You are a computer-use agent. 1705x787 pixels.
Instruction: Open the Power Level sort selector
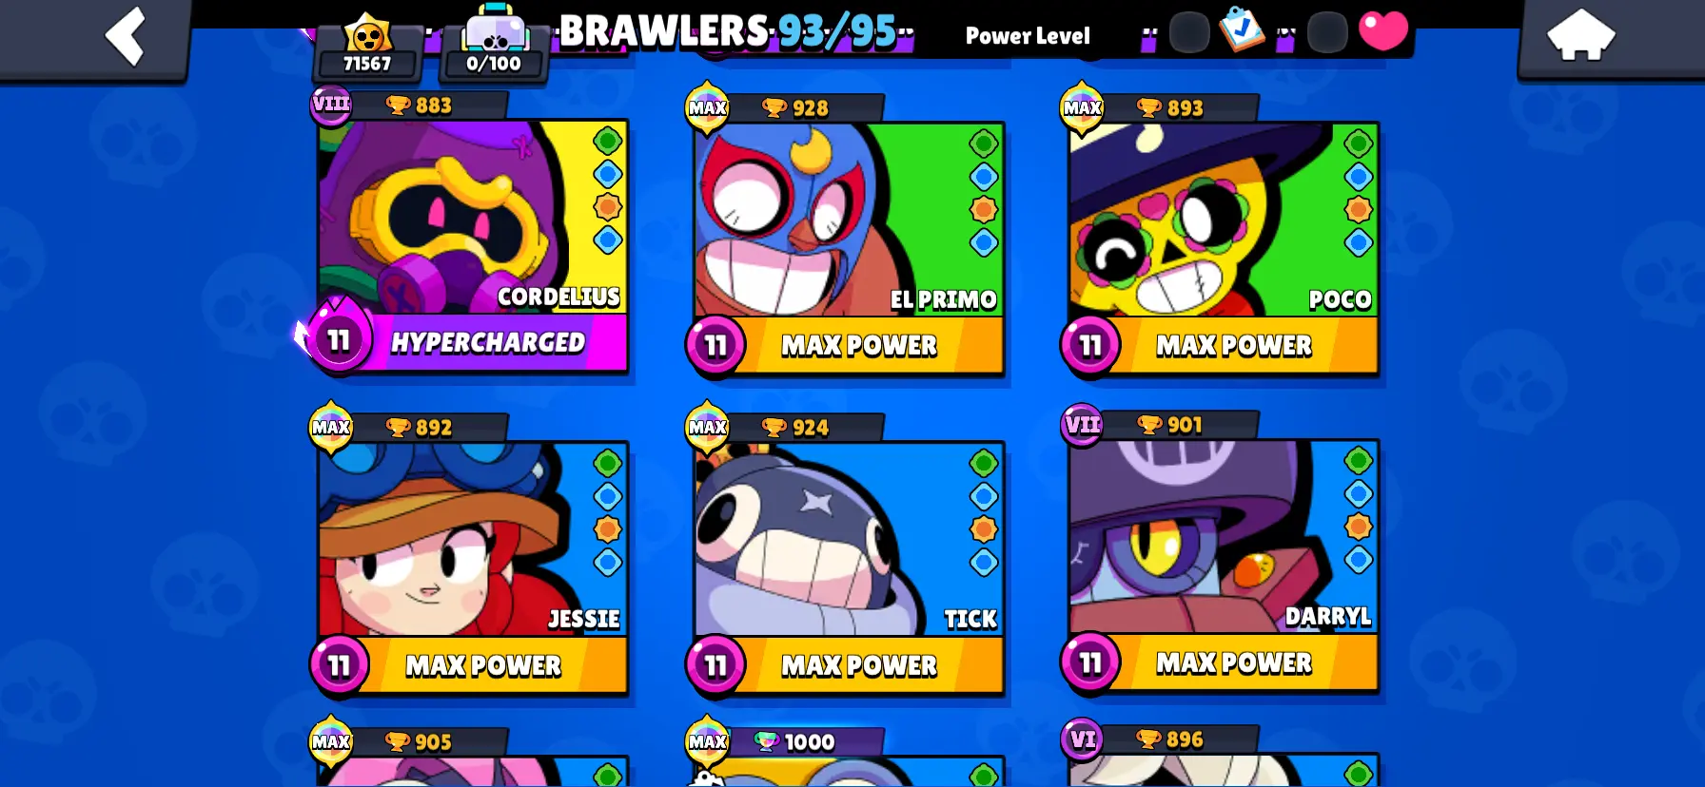point(1028,36)
